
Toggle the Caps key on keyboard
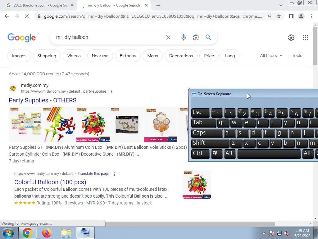point(207,133)
